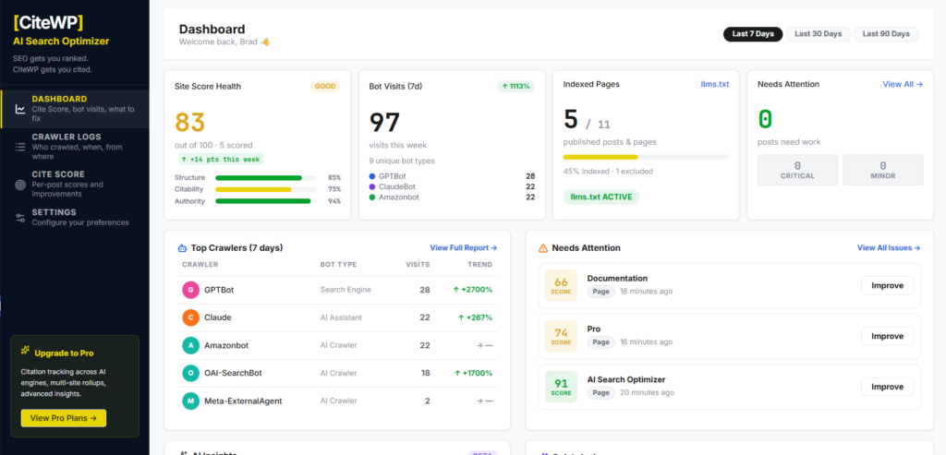Click the 18 minutes ago timestamp
Image resolution: width=946 pixels, height=455 pixels.
coord(646,292)
